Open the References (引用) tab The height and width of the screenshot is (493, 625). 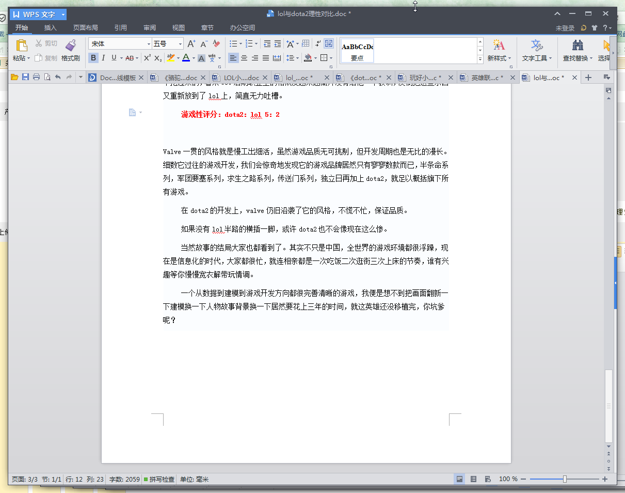(x=121, y=28)
